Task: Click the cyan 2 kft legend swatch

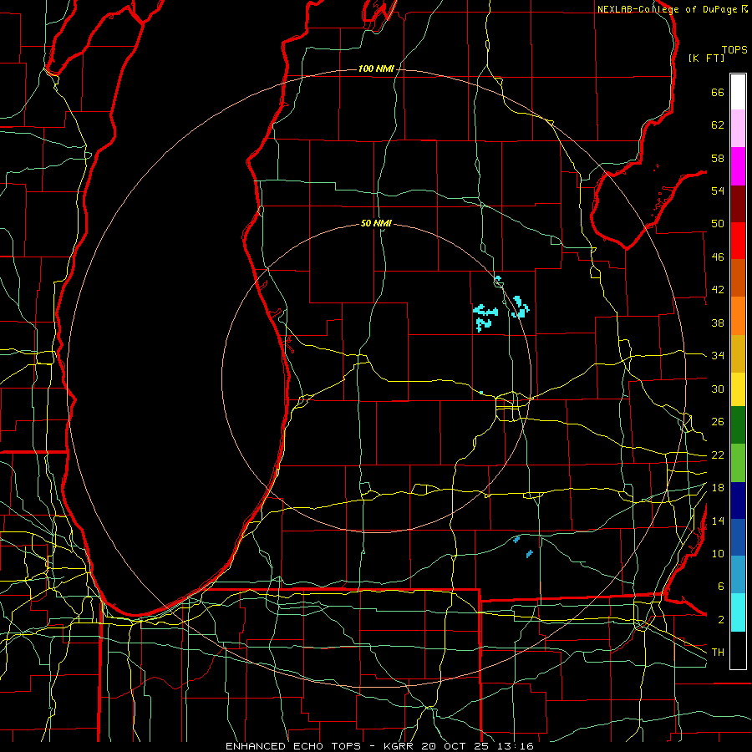Action: click(x=738, y=612)
